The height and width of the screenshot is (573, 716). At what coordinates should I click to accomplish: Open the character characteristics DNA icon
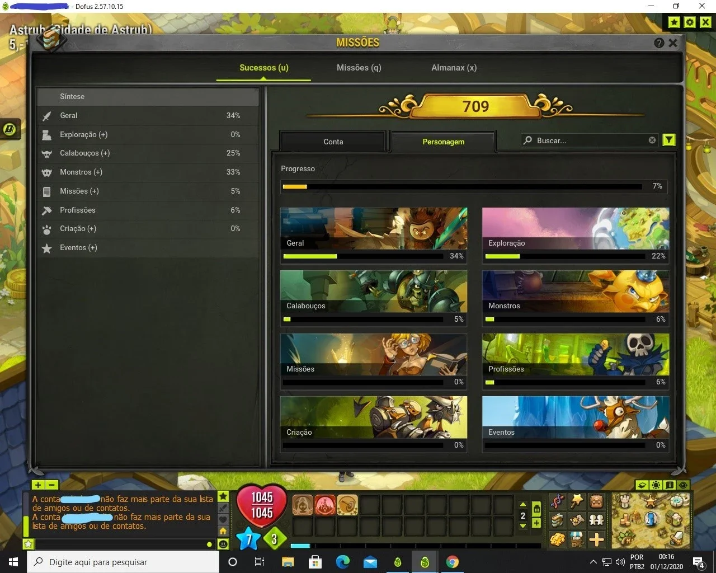pos(557,501)
